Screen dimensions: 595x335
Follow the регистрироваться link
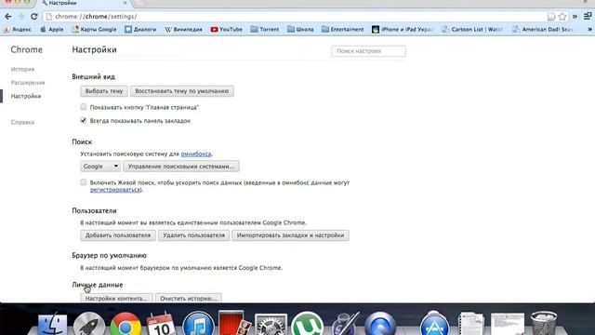(x=115, y=190)
